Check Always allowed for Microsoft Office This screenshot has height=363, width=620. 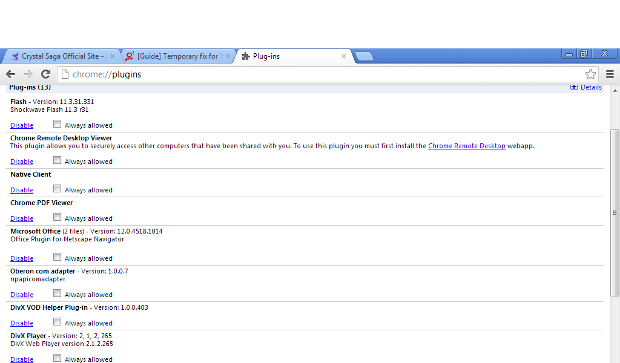point(57,257)
